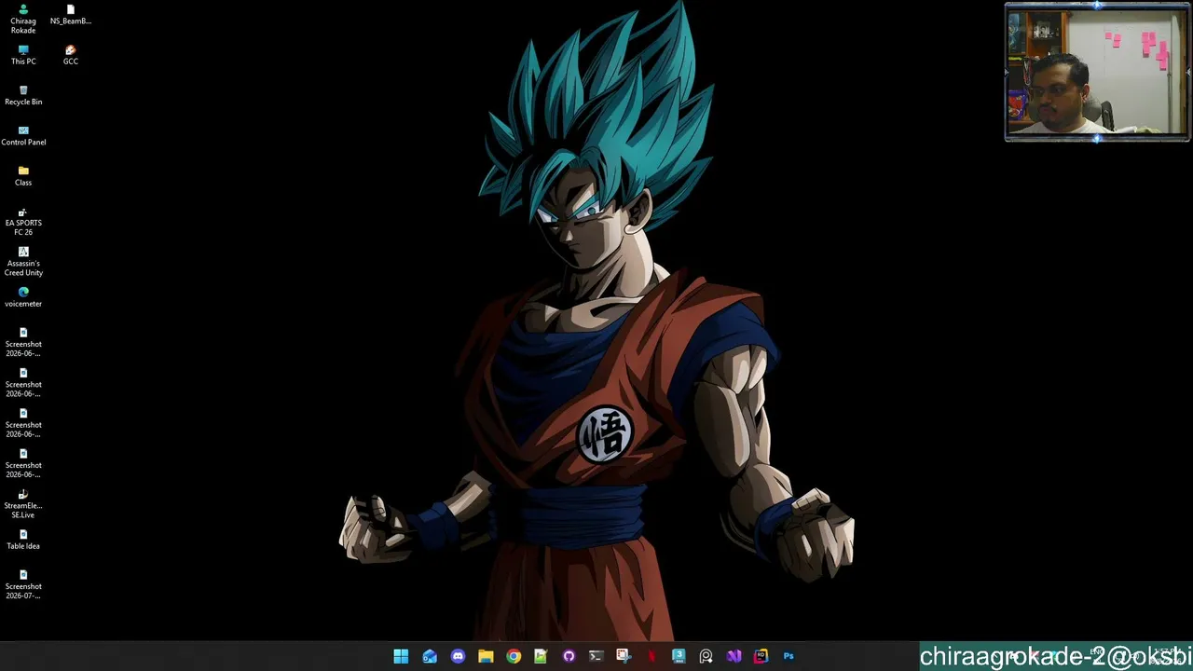Launch Snipping Tool from the taskbar
The image size is (1193, 671).
click(624, 656)
